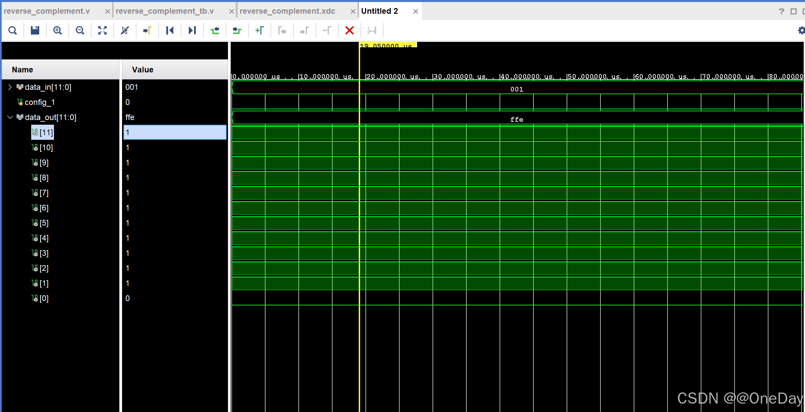Click the red Delete all markers icon
The width and height of the screenshot is (805, 412).
(x=349, y=31)
